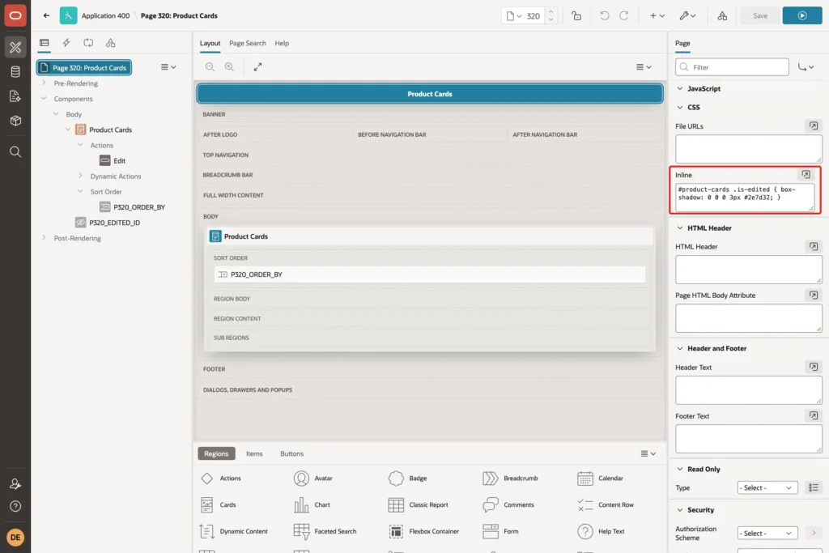829x553 pixels.
Task: Open App Builder from sidebar
Action: tap(15, 47)
